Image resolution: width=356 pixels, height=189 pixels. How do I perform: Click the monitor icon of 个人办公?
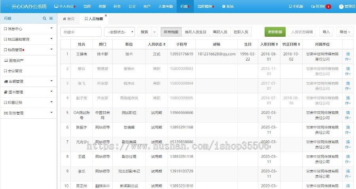[x=56, y=6]
